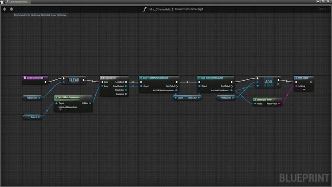Click the Completed exec output pin
Image resolution: width=332 pixels, height=187 pixels.
pyautogui.click(x=126, y=94)
